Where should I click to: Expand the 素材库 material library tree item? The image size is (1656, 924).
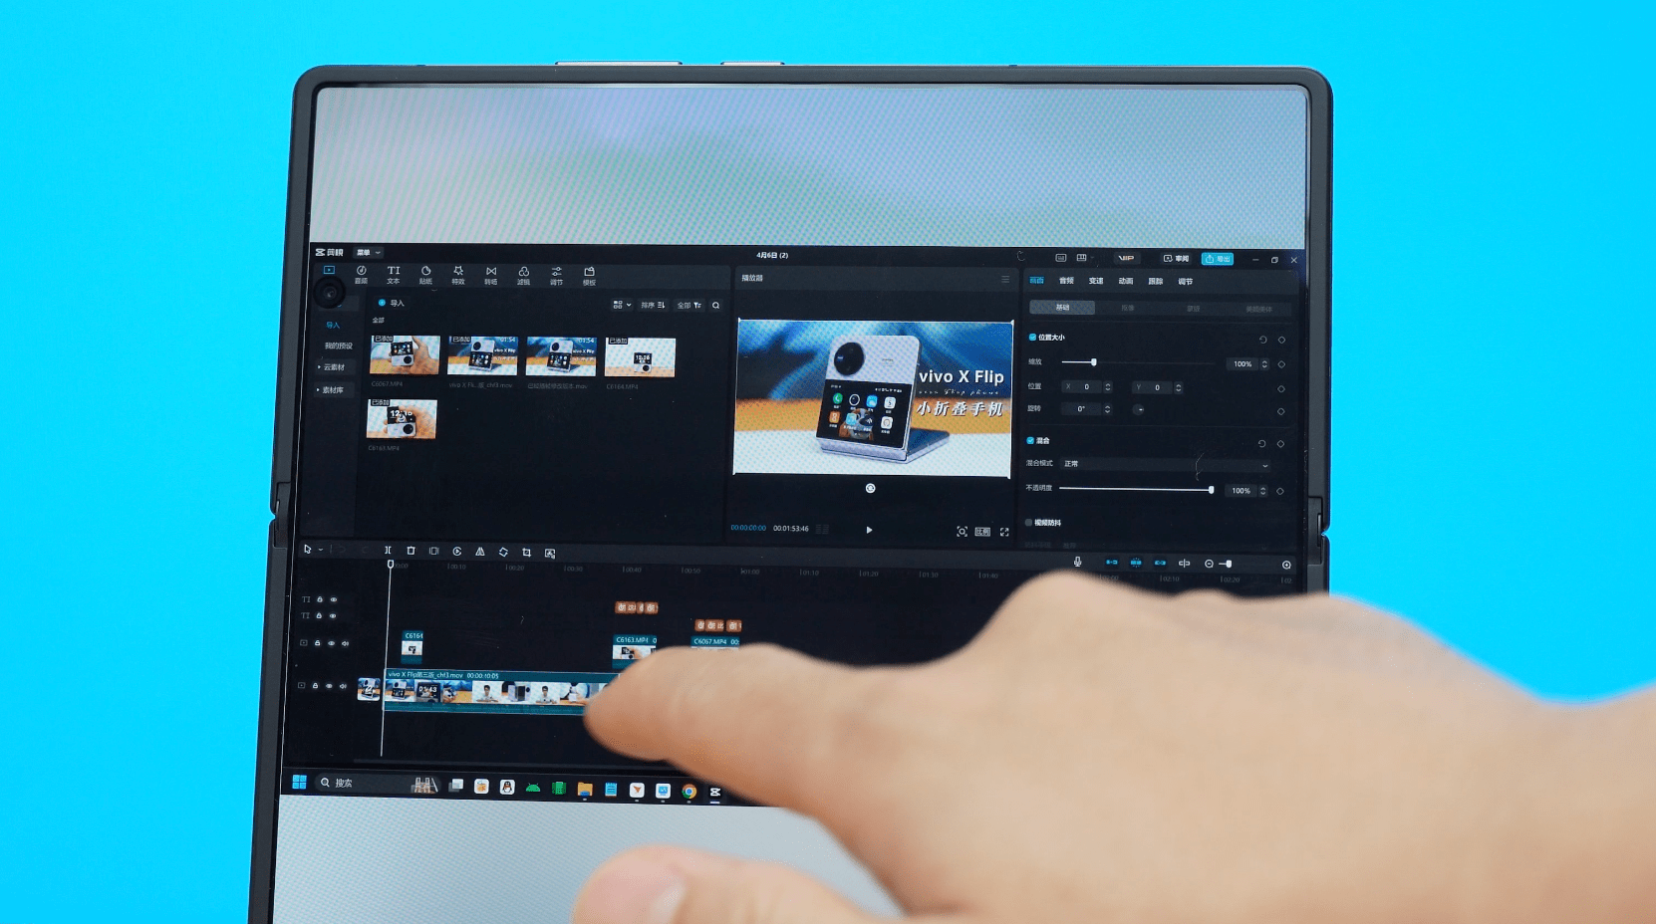pos(331,390)
